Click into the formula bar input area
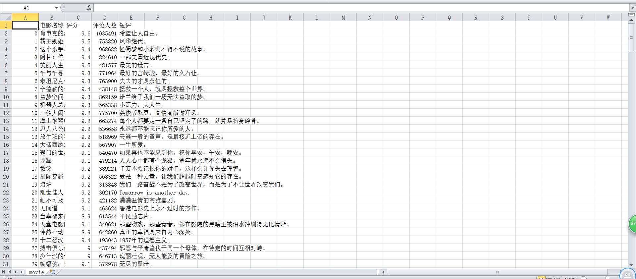 361,8
